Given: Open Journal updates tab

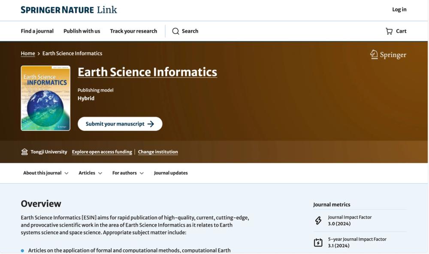Looking at the screenshot, I should click(171, 173).
